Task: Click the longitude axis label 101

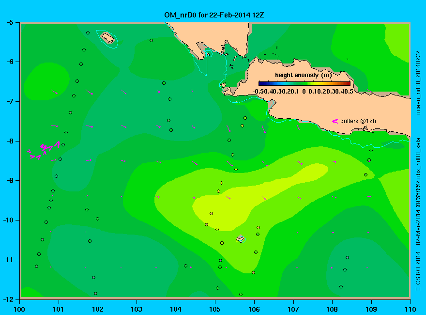Action: [59, 309]
